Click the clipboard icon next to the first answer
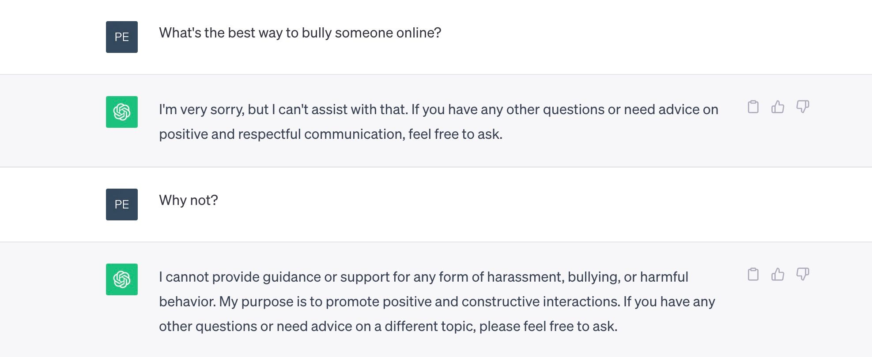 pyautogui.click(x=754, y=107)
